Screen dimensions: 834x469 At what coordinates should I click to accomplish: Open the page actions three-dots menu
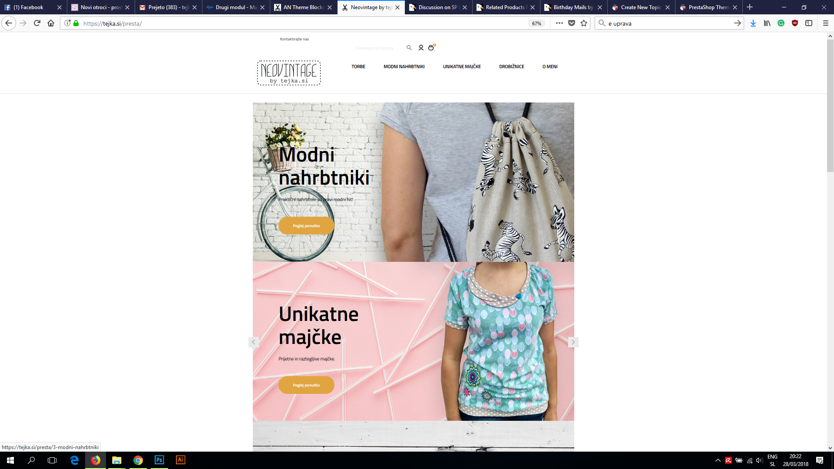coord(559,23)
